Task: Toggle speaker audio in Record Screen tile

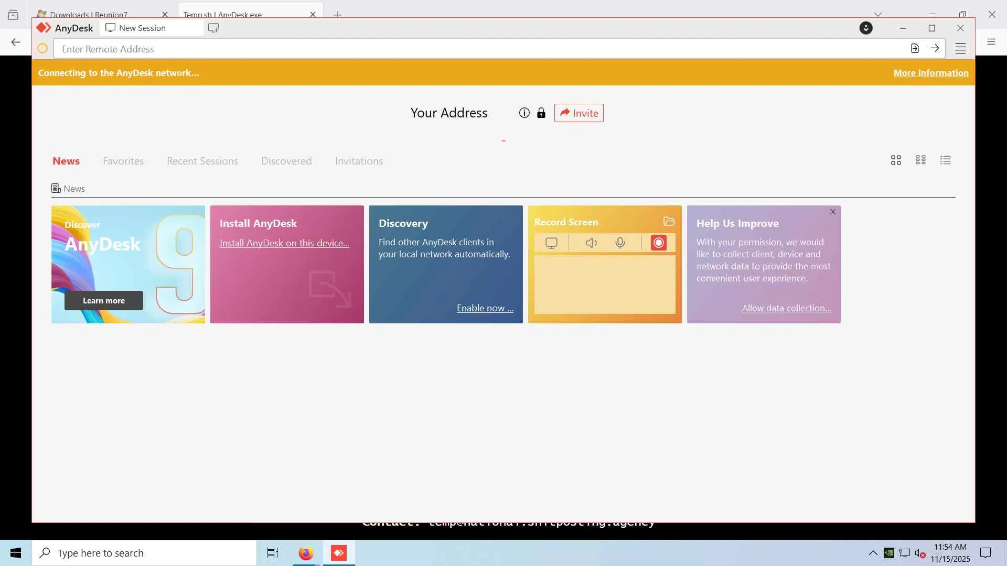Action: [x=591, y=243]
